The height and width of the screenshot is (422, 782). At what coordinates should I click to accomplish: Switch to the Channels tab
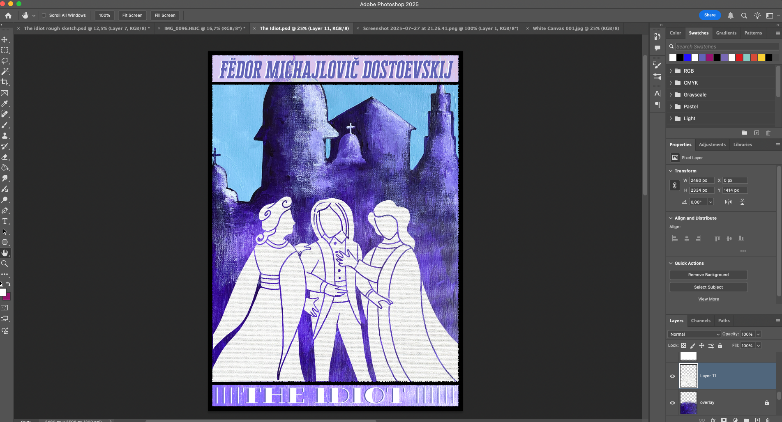701,321
